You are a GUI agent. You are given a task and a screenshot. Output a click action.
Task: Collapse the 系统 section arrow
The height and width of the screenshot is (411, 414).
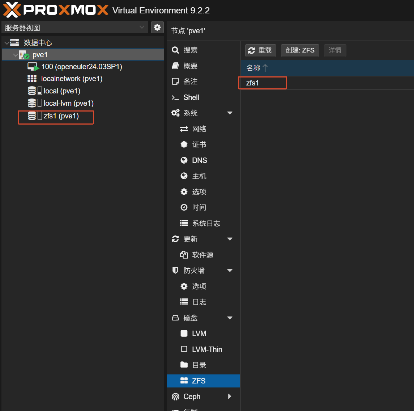tap(230, 113)
